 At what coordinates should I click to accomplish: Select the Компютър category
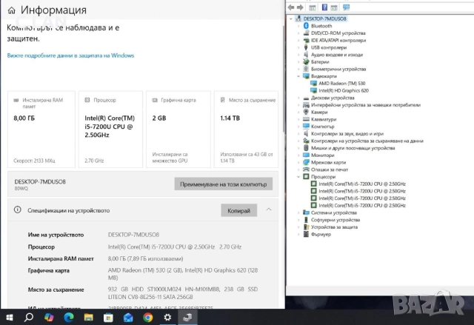pos(323,127)
